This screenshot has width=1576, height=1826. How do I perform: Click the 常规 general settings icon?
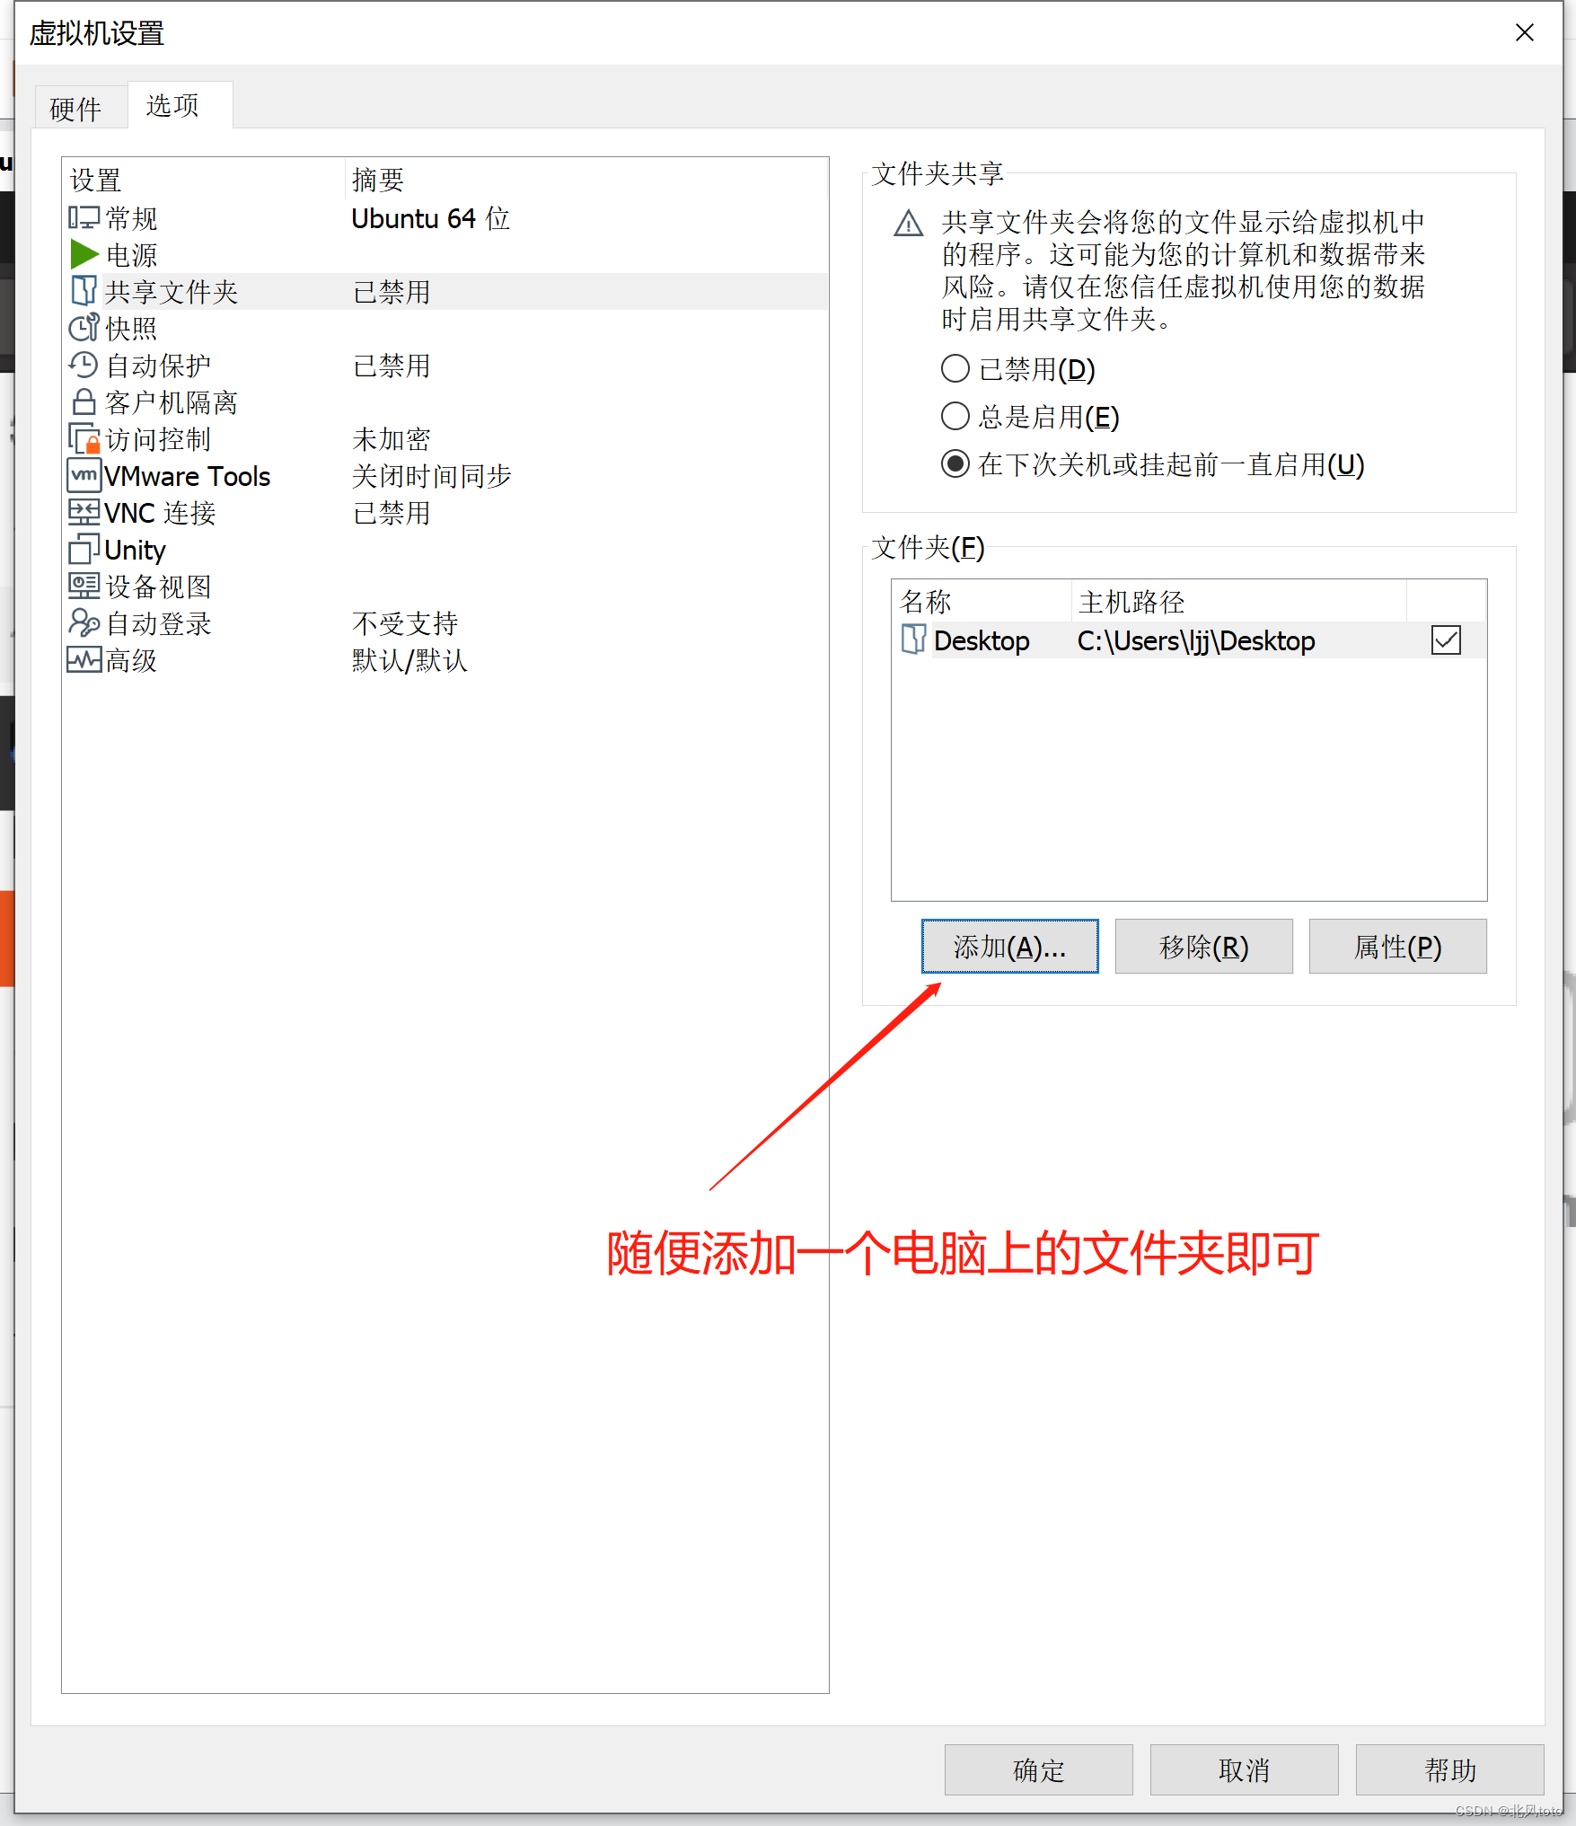[84, 217]
